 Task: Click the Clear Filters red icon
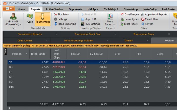pyautogui.click(x=143, y=19)
